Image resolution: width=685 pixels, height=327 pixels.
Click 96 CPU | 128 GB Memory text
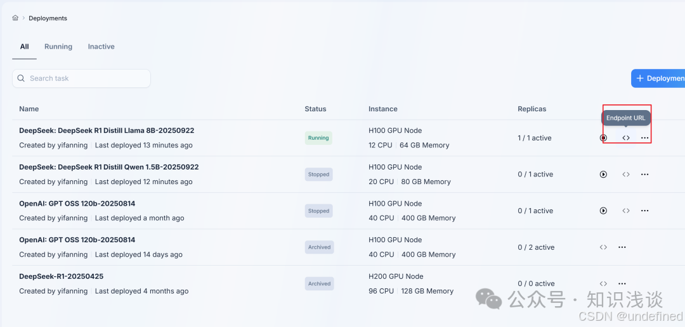pyautogui.click(x=411, y=291)
